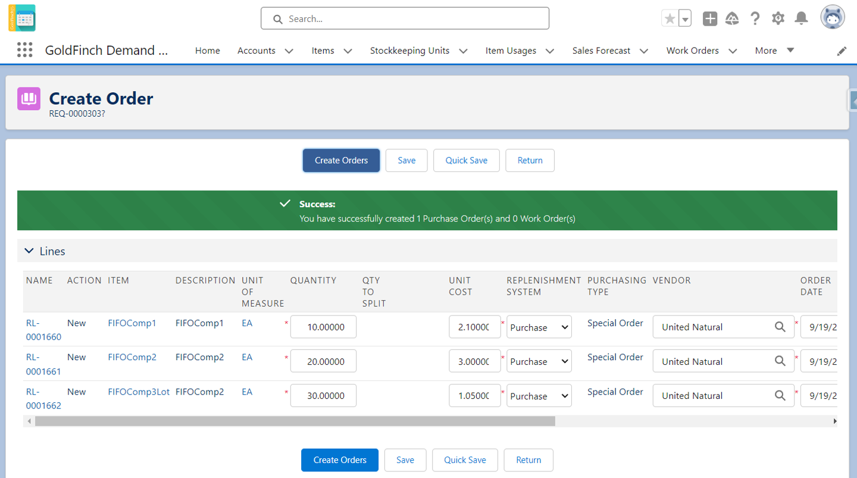The height and width of the screenshot is (478, 857).
Task: Open the Help question mark icon
Action: (755, 18)
